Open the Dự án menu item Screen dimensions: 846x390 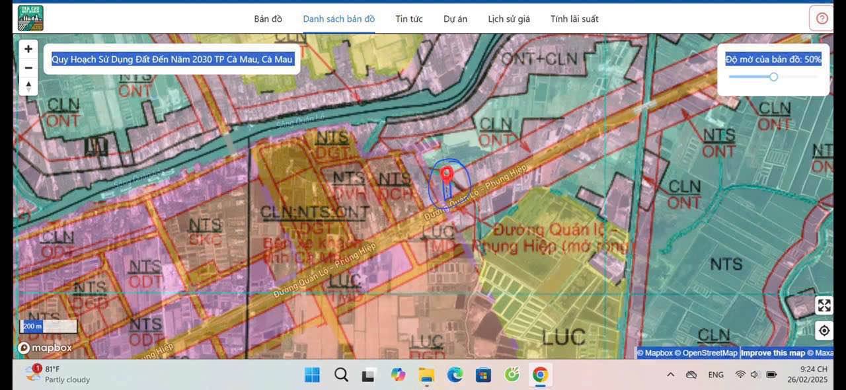click(x=455, y=19)
